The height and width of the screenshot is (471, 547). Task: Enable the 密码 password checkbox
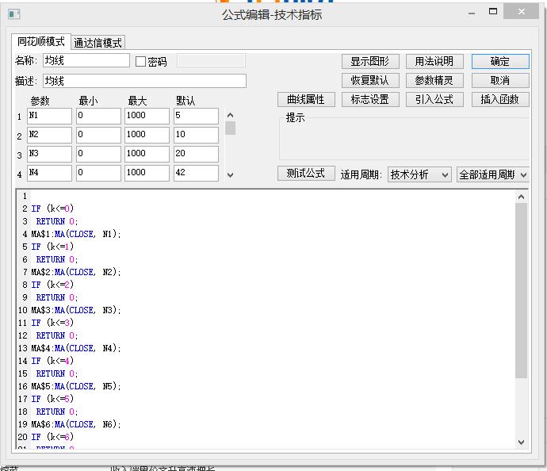[141, 62]
